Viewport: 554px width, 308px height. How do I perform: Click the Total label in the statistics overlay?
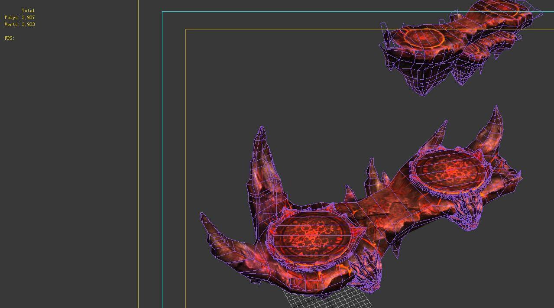pos(29,10)
